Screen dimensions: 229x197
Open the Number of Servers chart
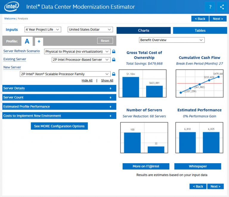tap(144, 138)
